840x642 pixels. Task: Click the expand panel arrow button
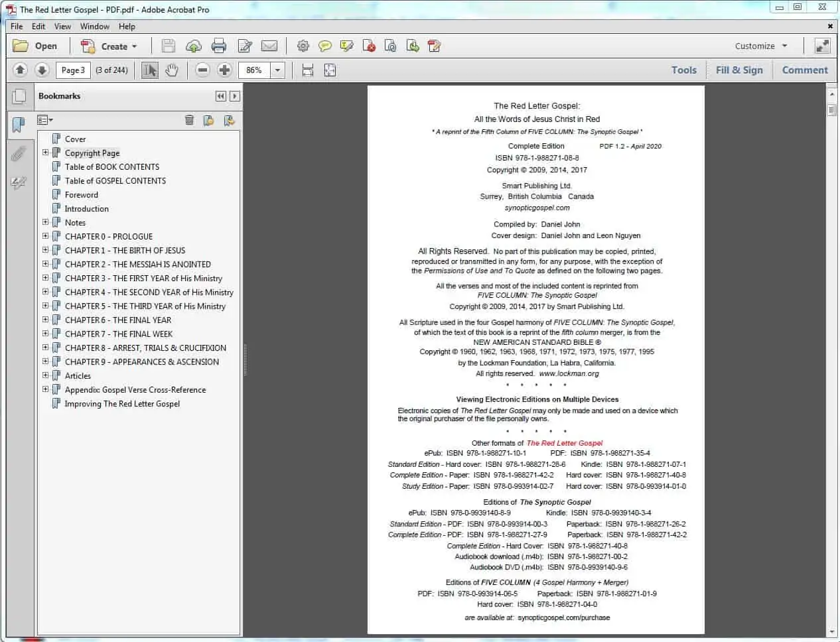click(234, 96)
